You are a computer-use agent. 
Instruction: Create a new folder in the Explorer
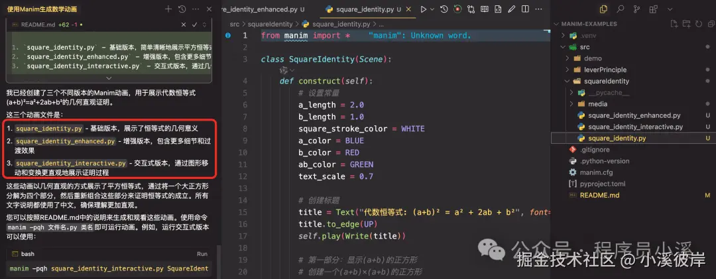coord(686,24)
